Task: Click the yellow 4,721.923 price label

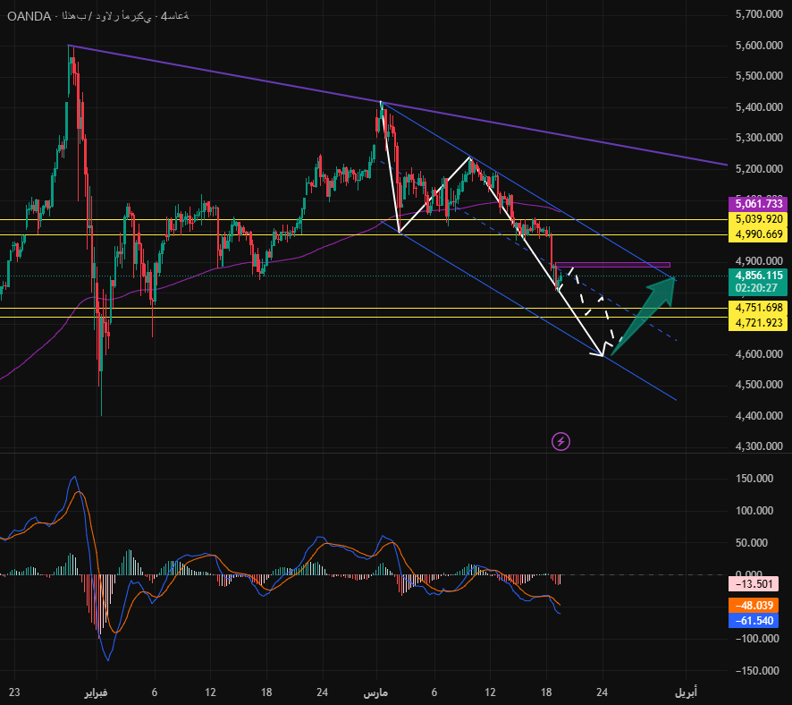Action: [x=758, y=322]
